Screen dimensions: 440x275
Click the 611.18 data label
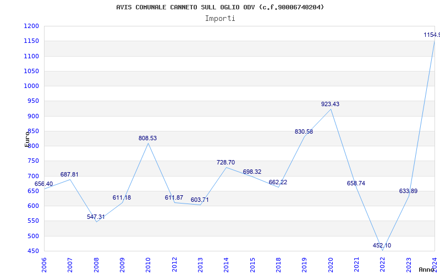pos(122,197)
